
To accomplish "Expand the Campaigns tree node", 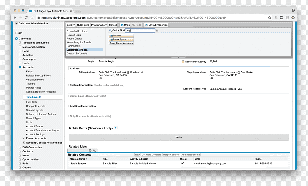I will 20,59.
